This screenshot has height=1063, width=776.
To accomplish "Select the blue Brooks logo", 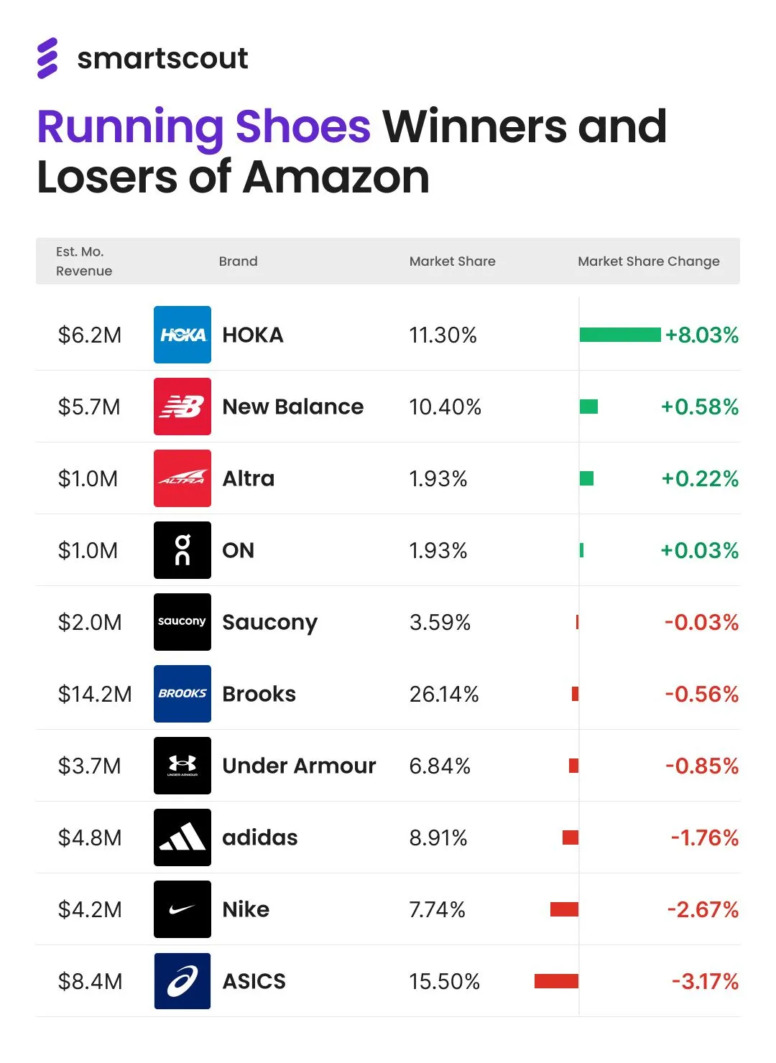I will pyautogui.click(x=183, y=694).
